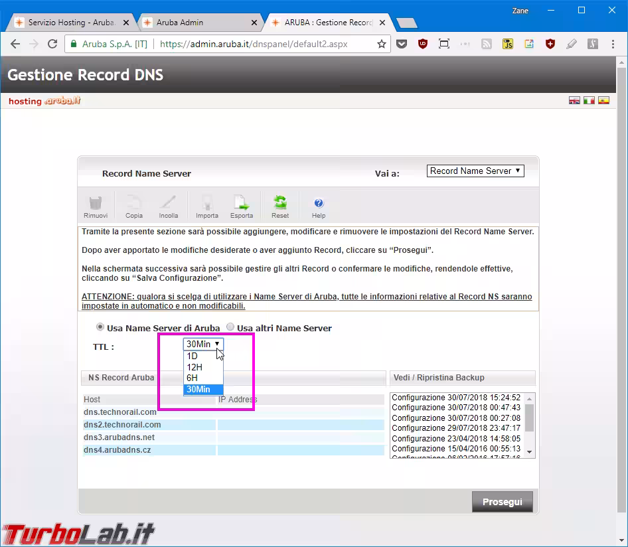Click the Importa toolbar icon
This screenshot has width=628, height=547.
coord(207,203)
